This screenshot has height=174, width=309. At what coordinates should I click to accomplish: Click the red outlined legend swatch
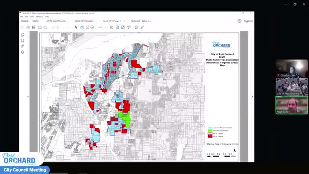pyautogui.click(x=211, y=133)
